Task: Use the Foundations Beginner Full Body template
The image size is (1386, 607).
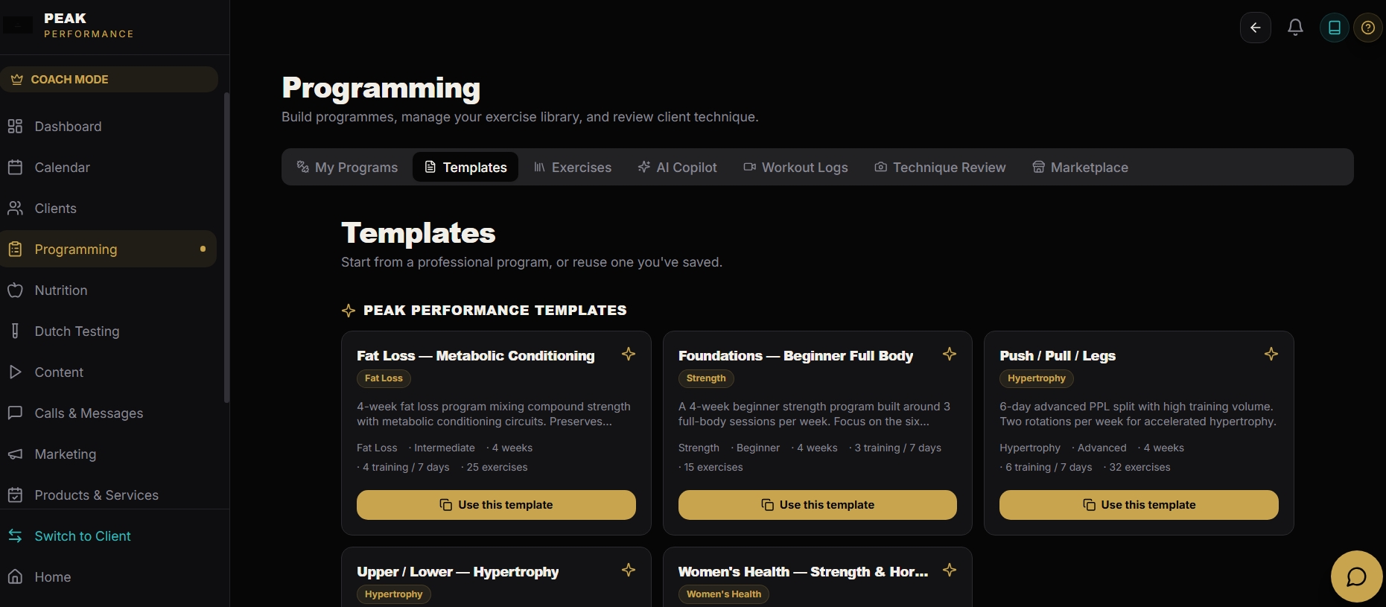Action: 818,505
